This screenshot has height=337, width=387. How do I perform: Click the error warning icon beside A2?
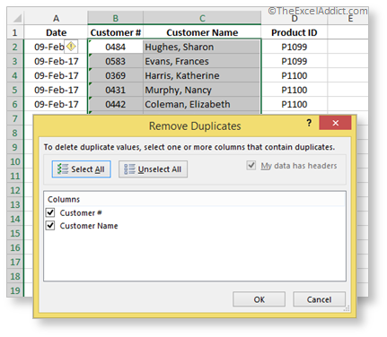[71, 47]
